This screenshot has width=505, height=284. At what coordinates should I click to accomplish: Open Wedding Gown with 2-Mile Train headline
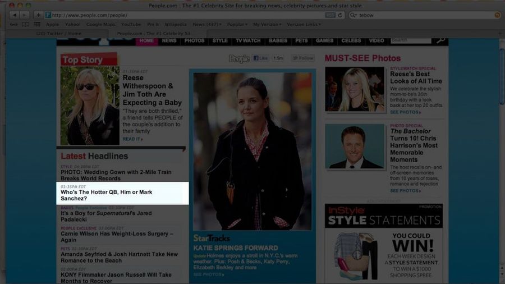116,175
